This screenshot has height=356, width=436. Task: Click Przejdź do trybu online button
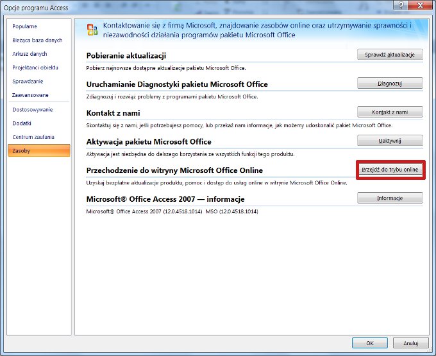click(390, 169)
